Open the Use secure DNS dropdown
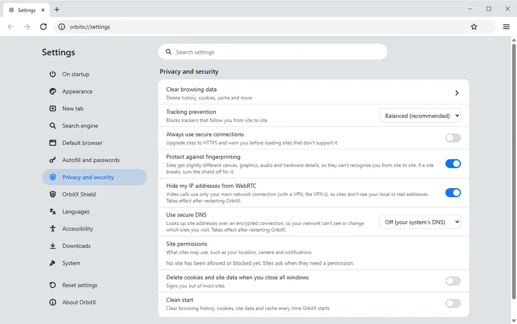 click(x=420, y=222)
